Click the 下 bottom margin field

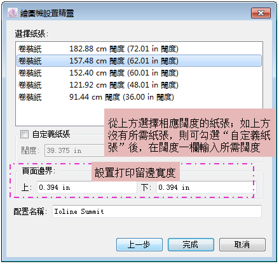[x=206, y=187]
